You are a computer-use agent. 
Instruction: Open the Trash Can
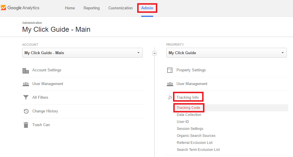pyautogui.click(x=41, y=125)
